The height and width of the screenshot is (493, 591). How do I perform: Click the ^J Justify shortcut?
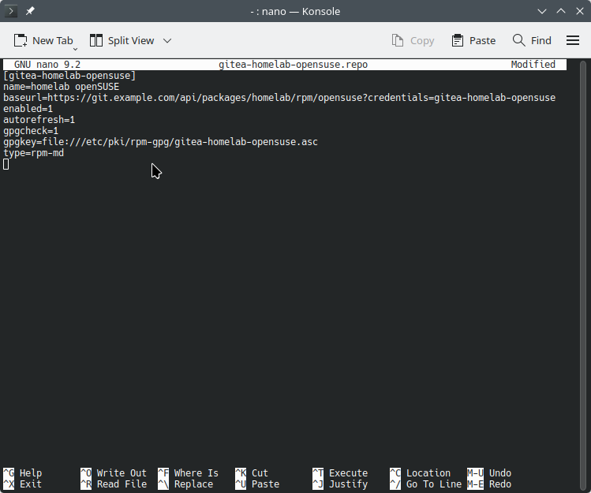point(340,484)
